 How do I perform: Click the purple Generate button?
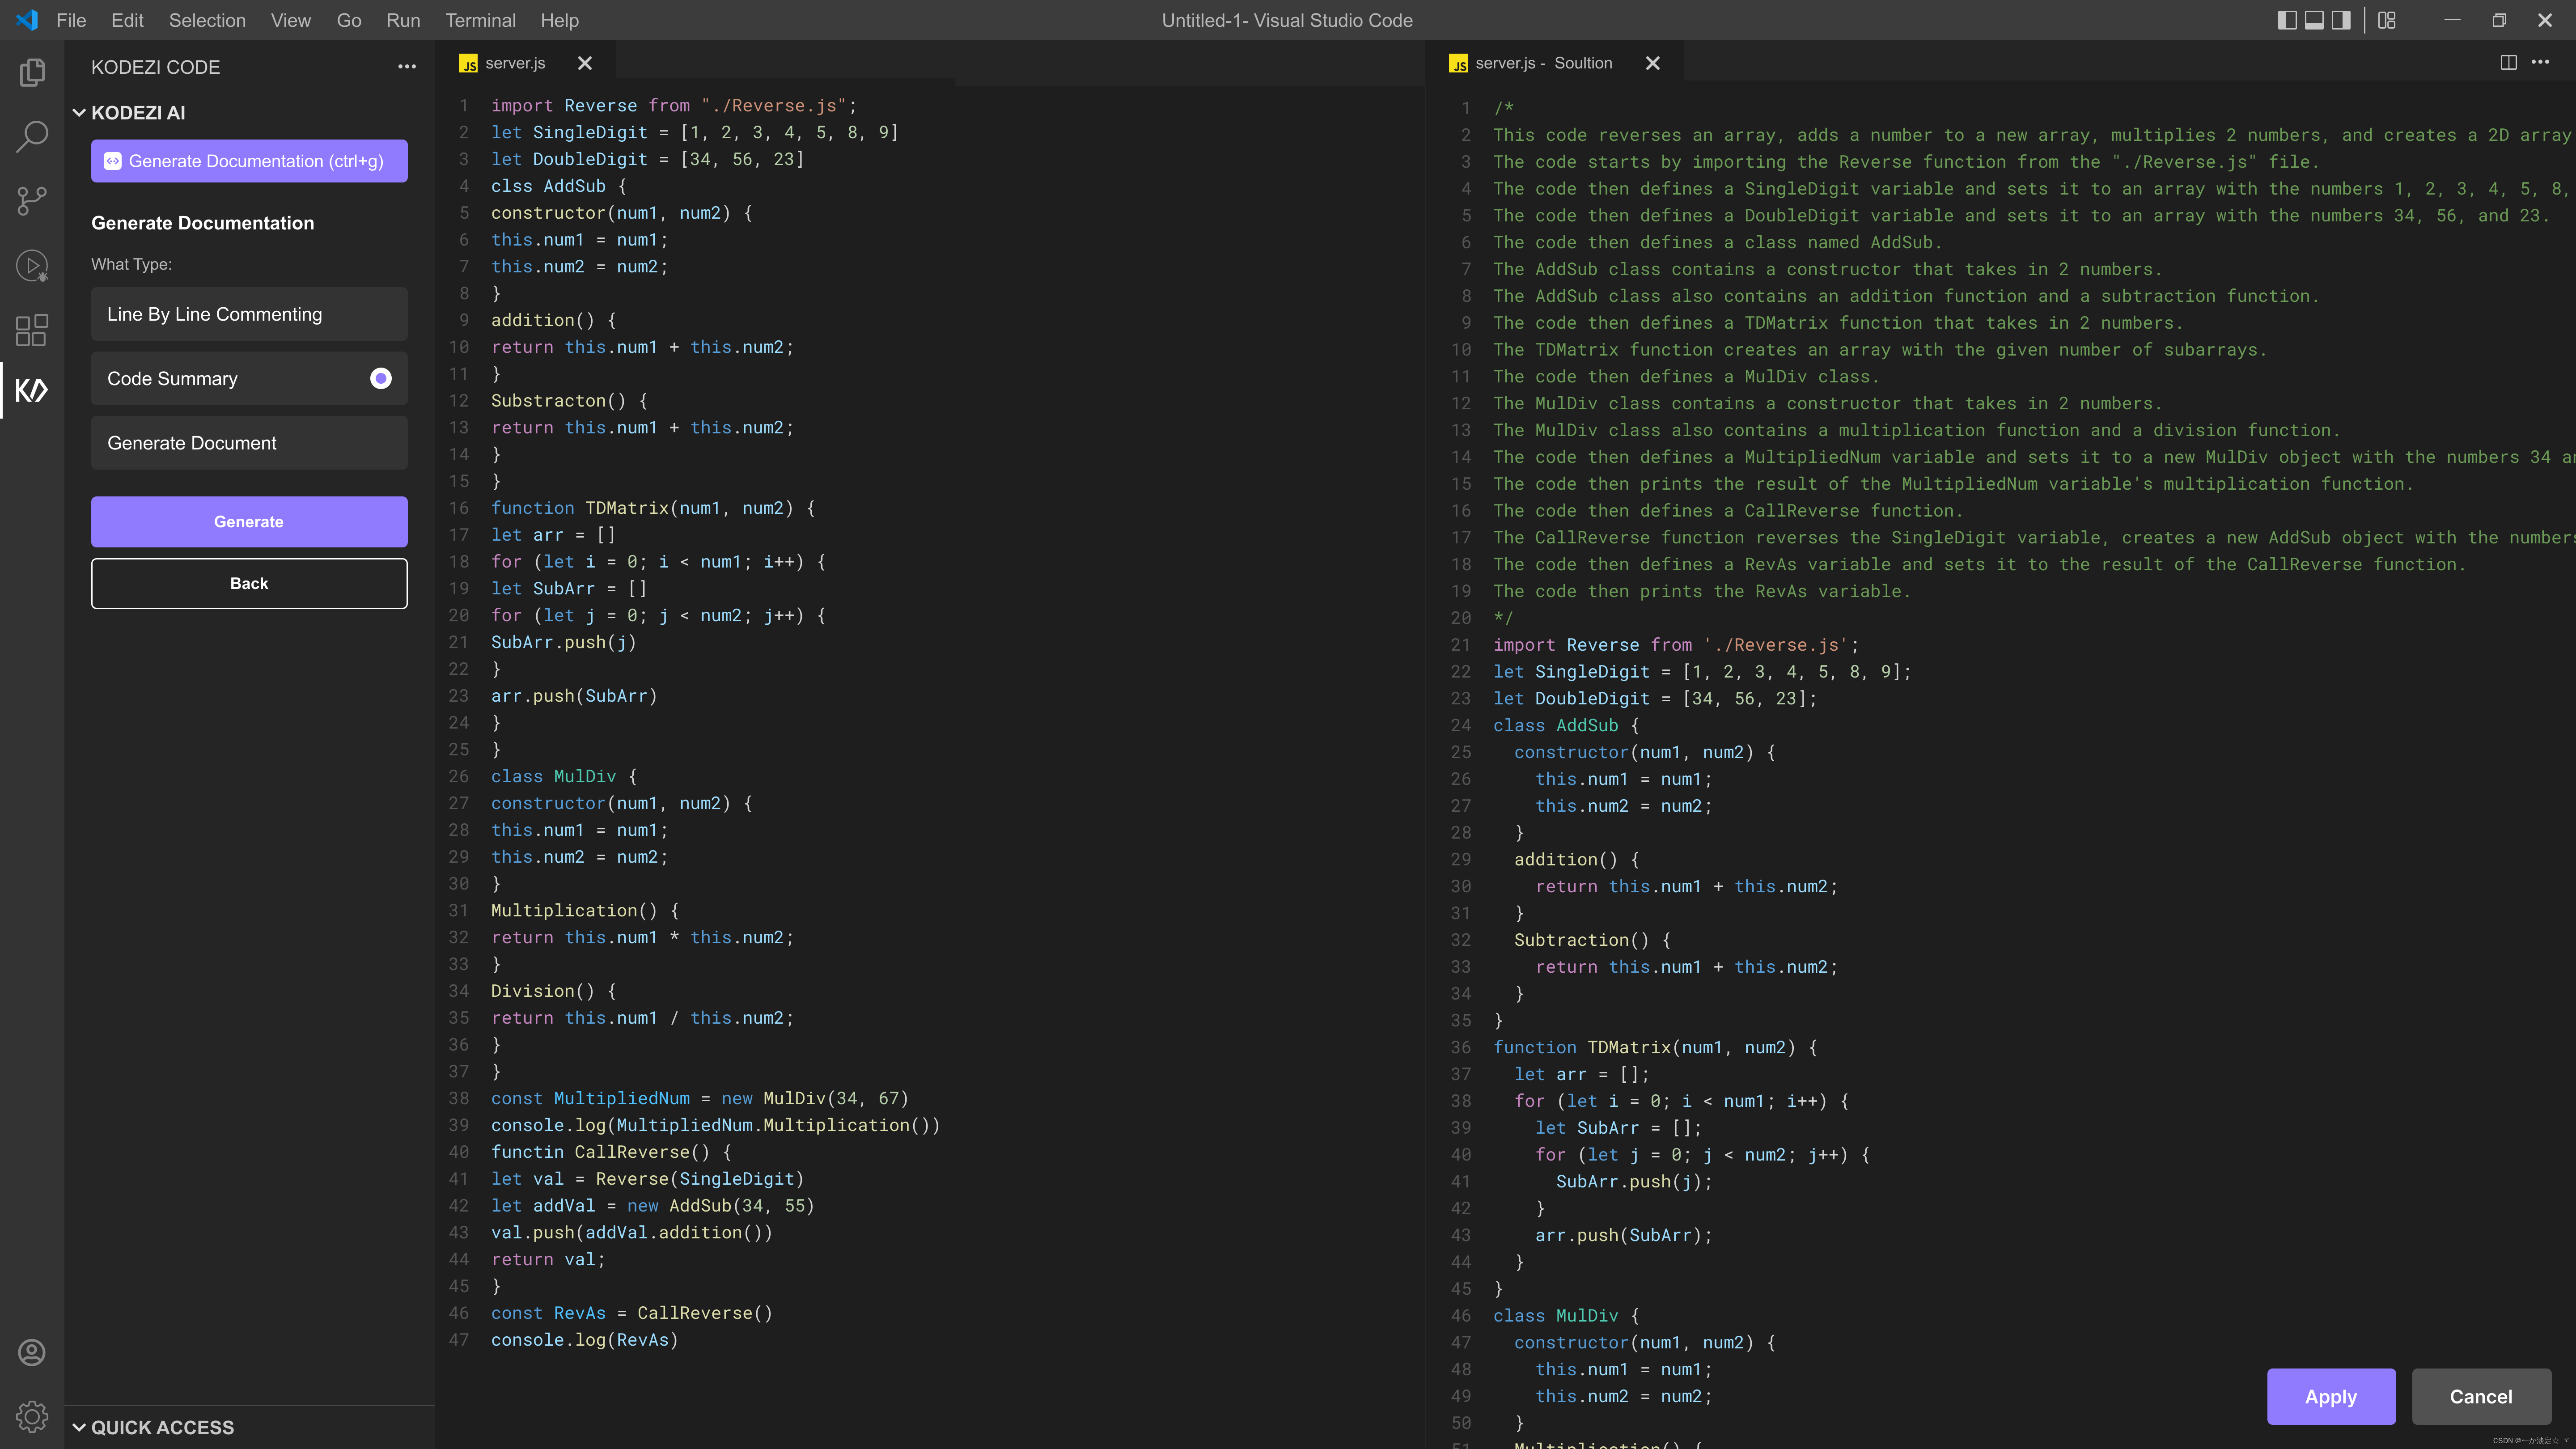(x=249, y=522)
